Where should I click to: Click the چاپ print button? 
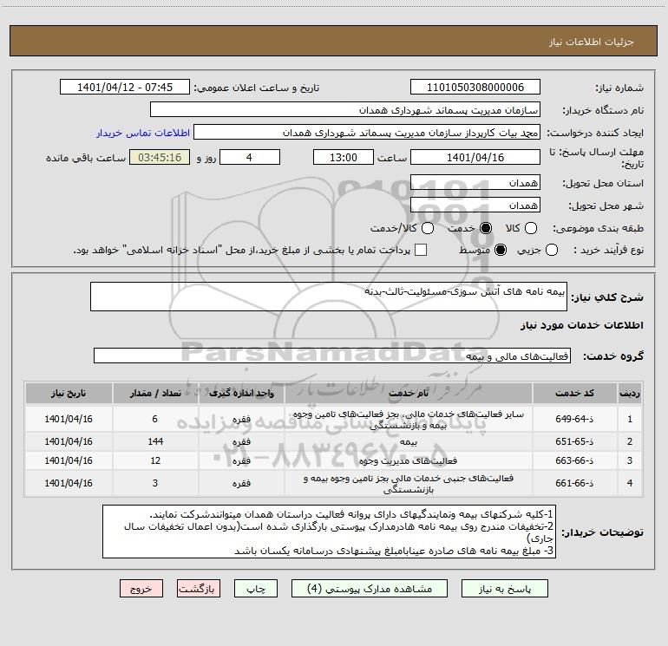pyautogui.click(x=256, y=589)
